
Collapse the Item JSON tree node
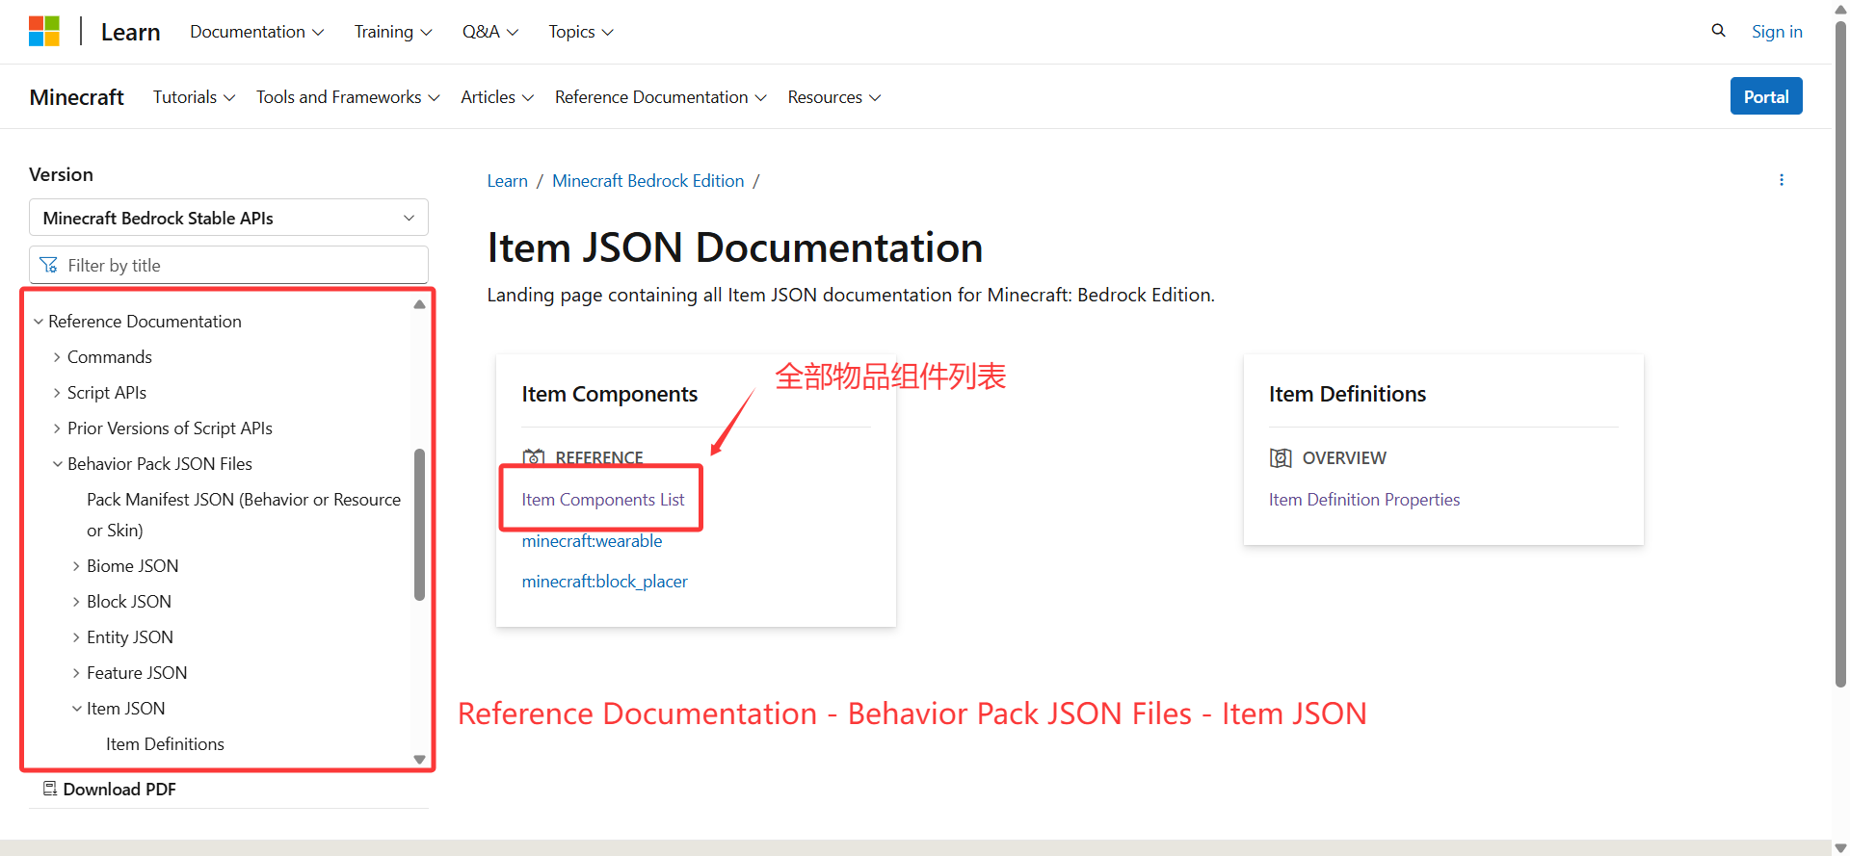coord(76,709)
